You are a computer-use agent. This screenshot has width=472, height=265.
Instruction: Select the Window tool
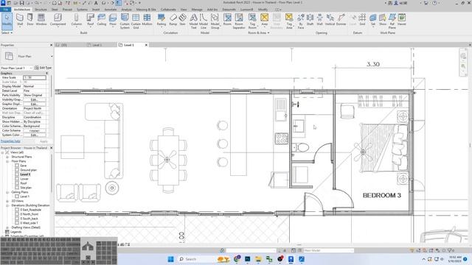(41, 20)
